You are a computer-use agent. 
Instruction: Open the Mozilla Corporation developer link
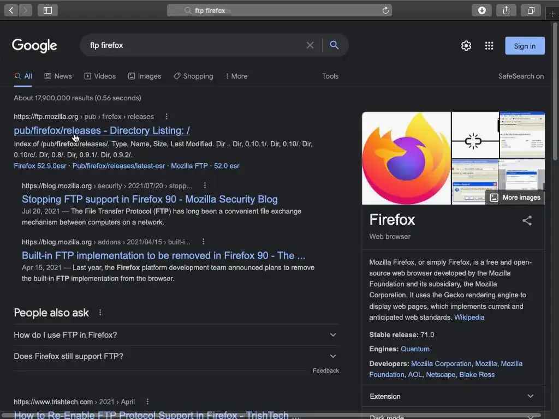tap(441, 363)
